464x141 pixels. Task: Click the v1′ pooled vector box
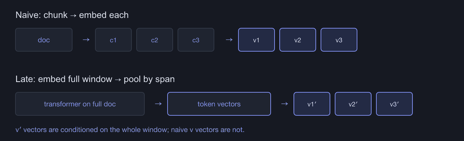point(312,104)
